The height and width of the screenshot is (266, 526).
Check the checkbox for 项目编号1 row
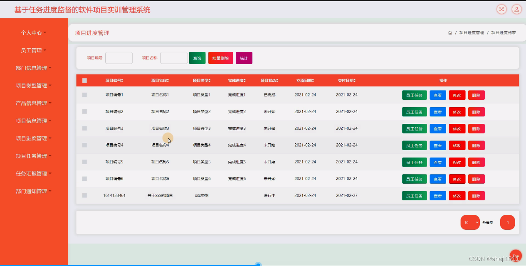(85, 95)
